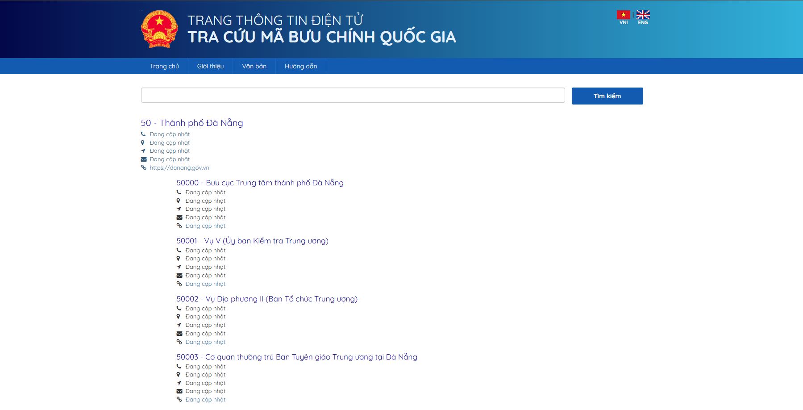This screenshot has width=803, height=410.
Task: Click chain link icon under entry 50003
Action: (179, 399)
